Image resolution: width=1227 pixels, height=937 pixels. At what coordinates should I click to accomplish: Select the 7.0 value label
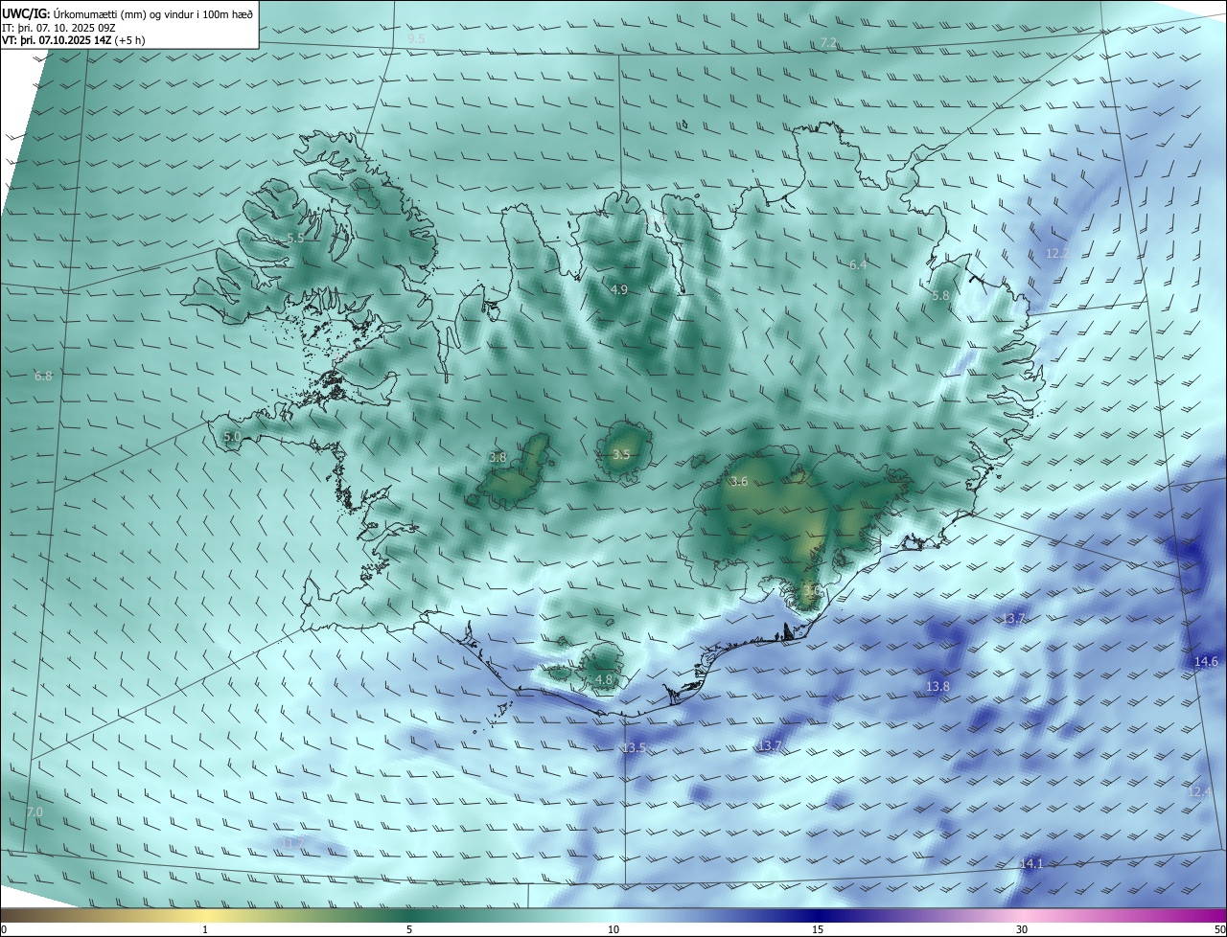(x=35, y=812)
